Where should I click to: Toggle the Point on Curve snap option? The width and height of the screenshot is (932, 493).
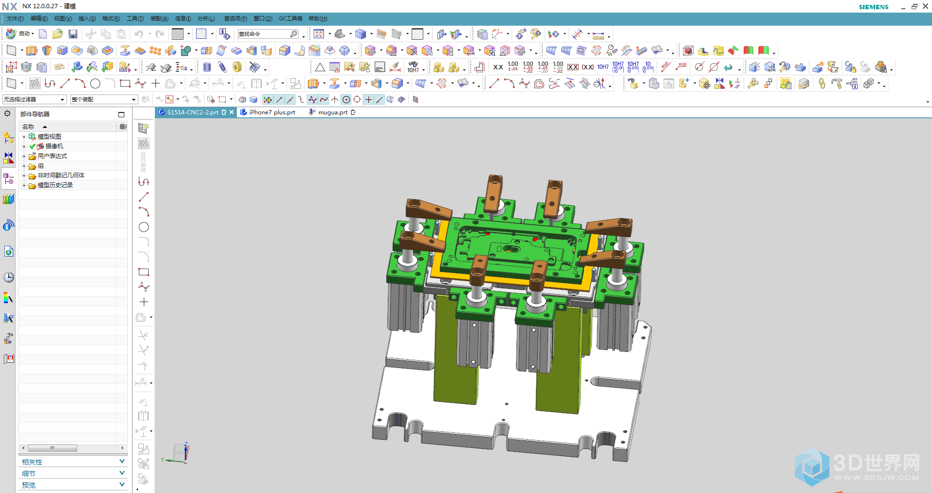pos(380,99)
